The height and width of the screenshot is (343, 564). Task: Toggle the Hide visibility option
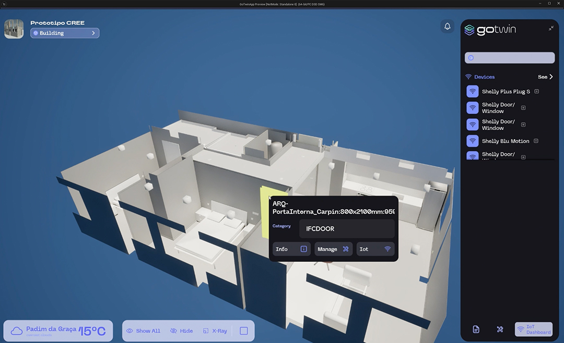181,330
